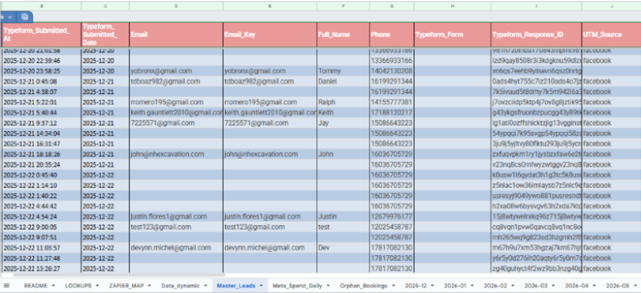The height and width of the screenshot is (293, 641).
Task: Open the all sheets list icon
Action: pos(7,285)
